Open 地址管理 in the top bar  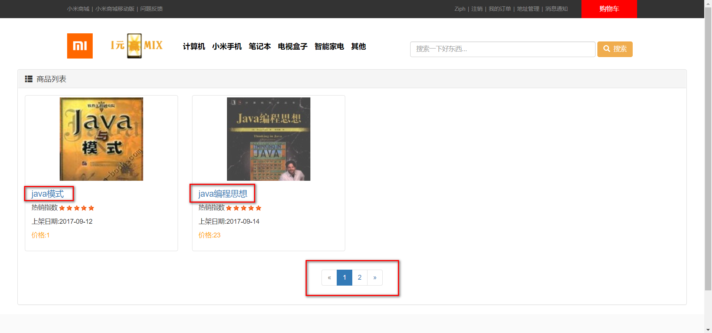528,9
